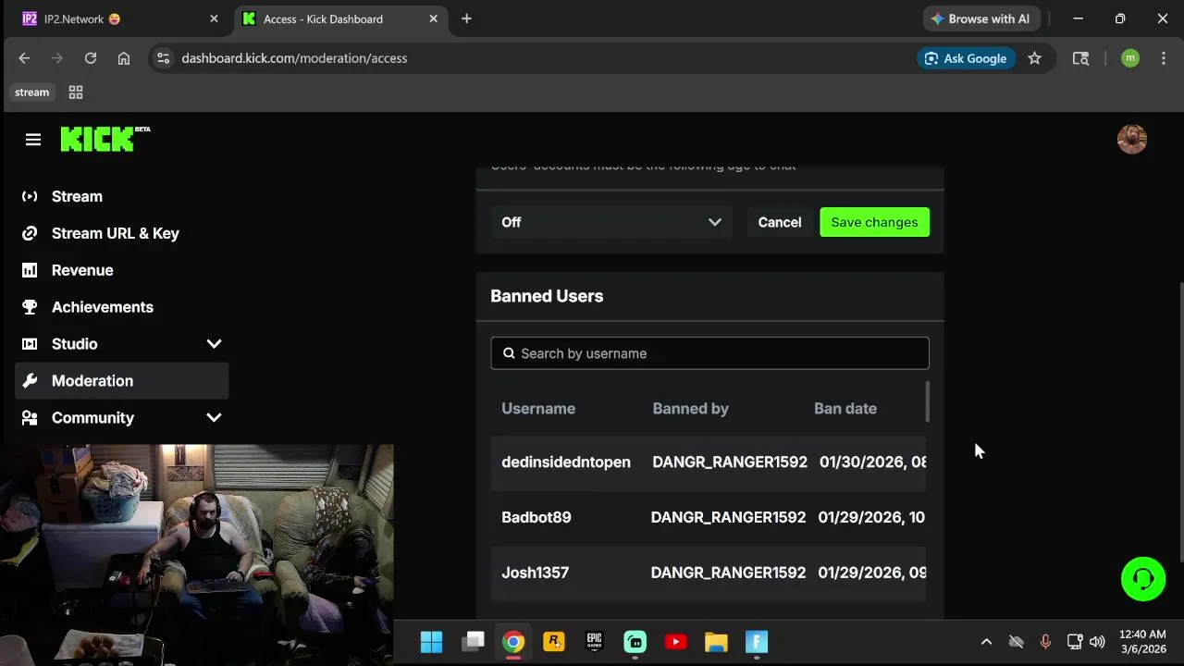Click the Username column header
The width and height of the screenshot is (1184, 666).
click(x=538, y=409)
